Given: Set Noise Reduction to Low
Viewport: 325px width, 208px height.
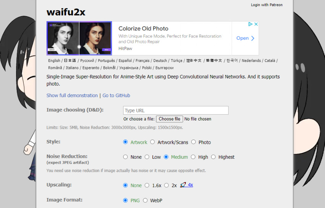Looking at the screenshot, I should (x=147, y=157).
